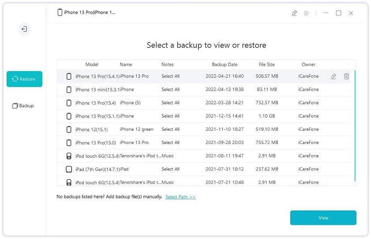Click the exit/back icon in the sidebar

pos(24,29)
